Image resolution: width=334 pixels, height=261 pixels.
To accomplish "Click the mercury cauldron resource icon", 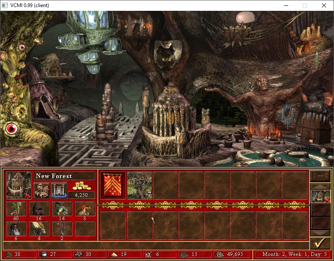I will point(44,254).
